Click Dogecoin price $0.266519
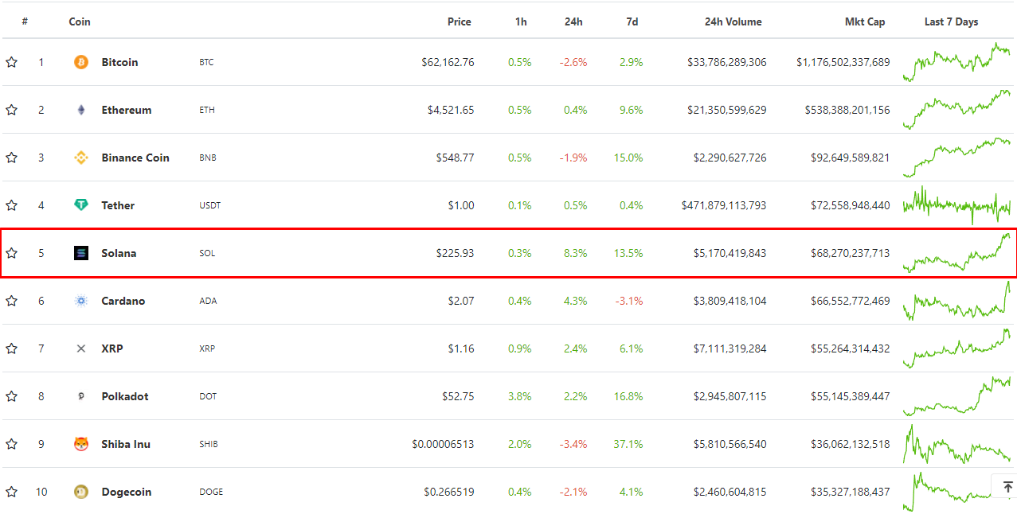 (x=449, y=492)
